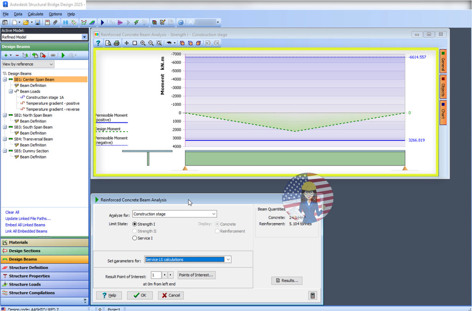Click the Remove beam minus icon
The height and width of the screenshot is (311, 472).
click(17, 55)
